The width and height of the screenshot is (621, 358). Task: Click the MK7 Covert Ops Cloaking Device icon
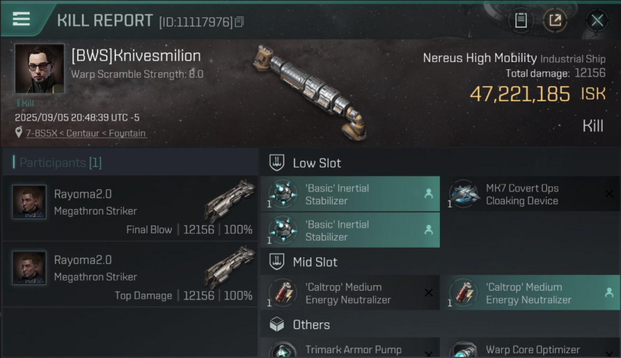pyautogui.click(x=464, y=193)
